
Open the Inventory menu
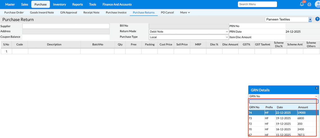[59, 4]
